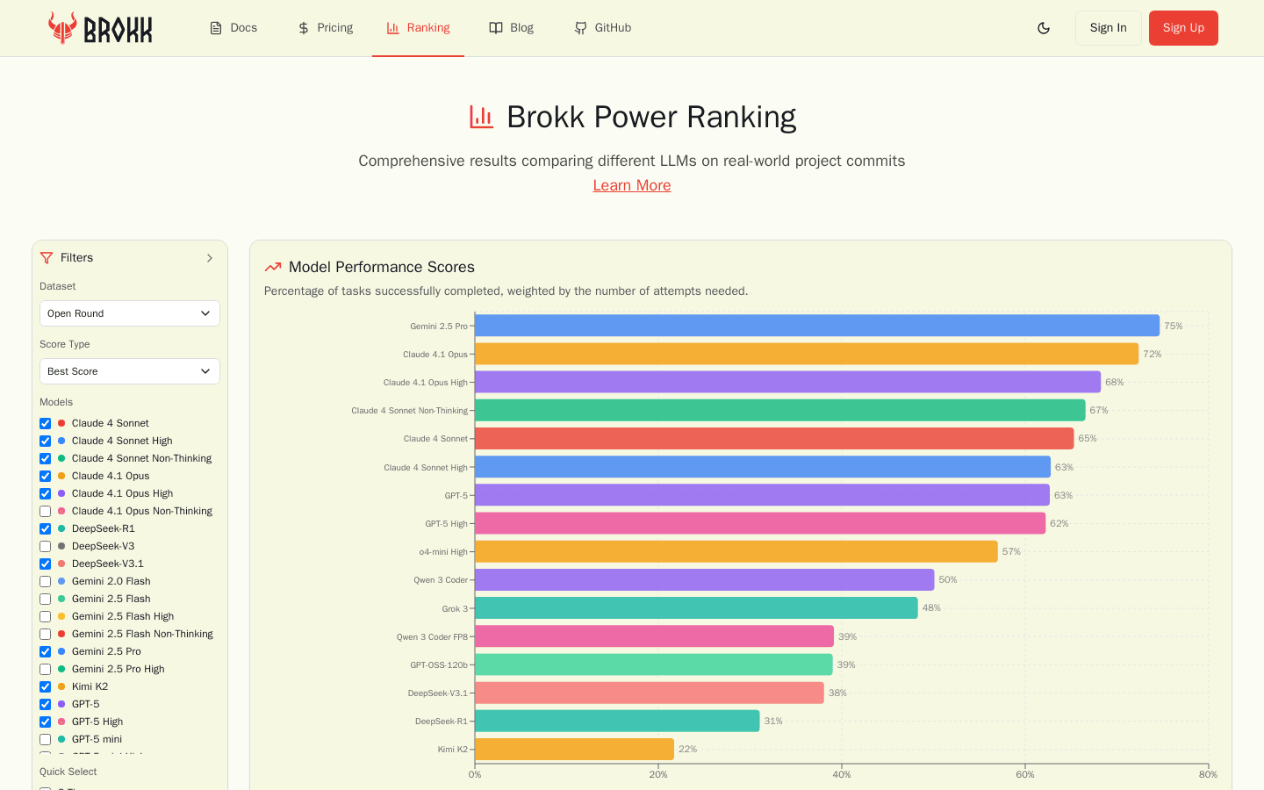This screenshot has width=1264, height=790.
Task: Click the red chart icon beside Brokk Power Ranking
Action: click(481, 117)
